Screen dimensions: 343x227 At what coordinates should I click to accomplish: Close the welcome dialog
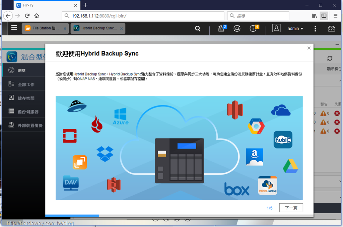point(309,48)
